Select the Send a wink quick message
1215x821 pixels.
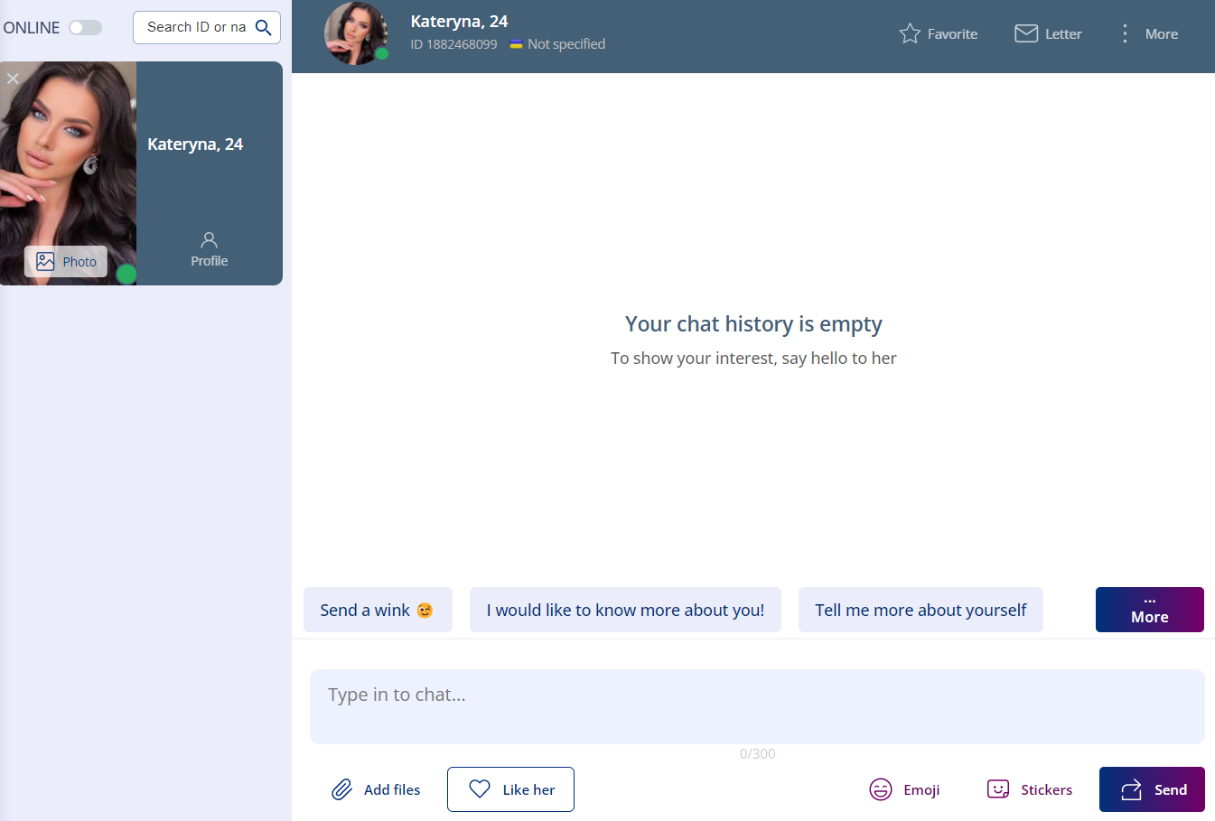[378, 610]
